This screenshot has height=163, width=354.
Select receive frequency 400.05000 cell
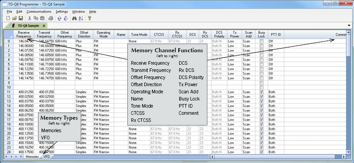[24, 106]
